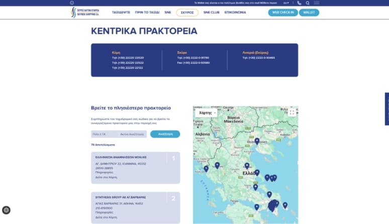The width and height of the screenshot is (389, 224).
Task: Focus the Πόλη ή Τ.Κ. input field
Action: (105, 134)
